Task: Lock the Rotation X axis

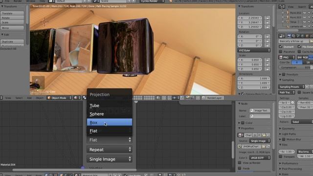Action: pos(268,36)
